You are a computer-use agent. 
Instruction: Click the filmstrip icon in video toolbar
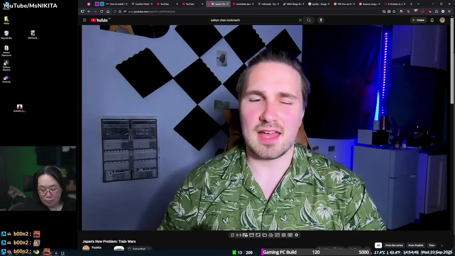252,235
